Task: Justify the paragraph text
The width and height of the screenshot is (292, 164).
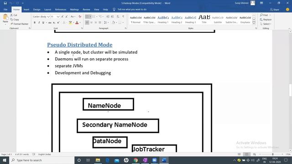Action: coord(100,23)
